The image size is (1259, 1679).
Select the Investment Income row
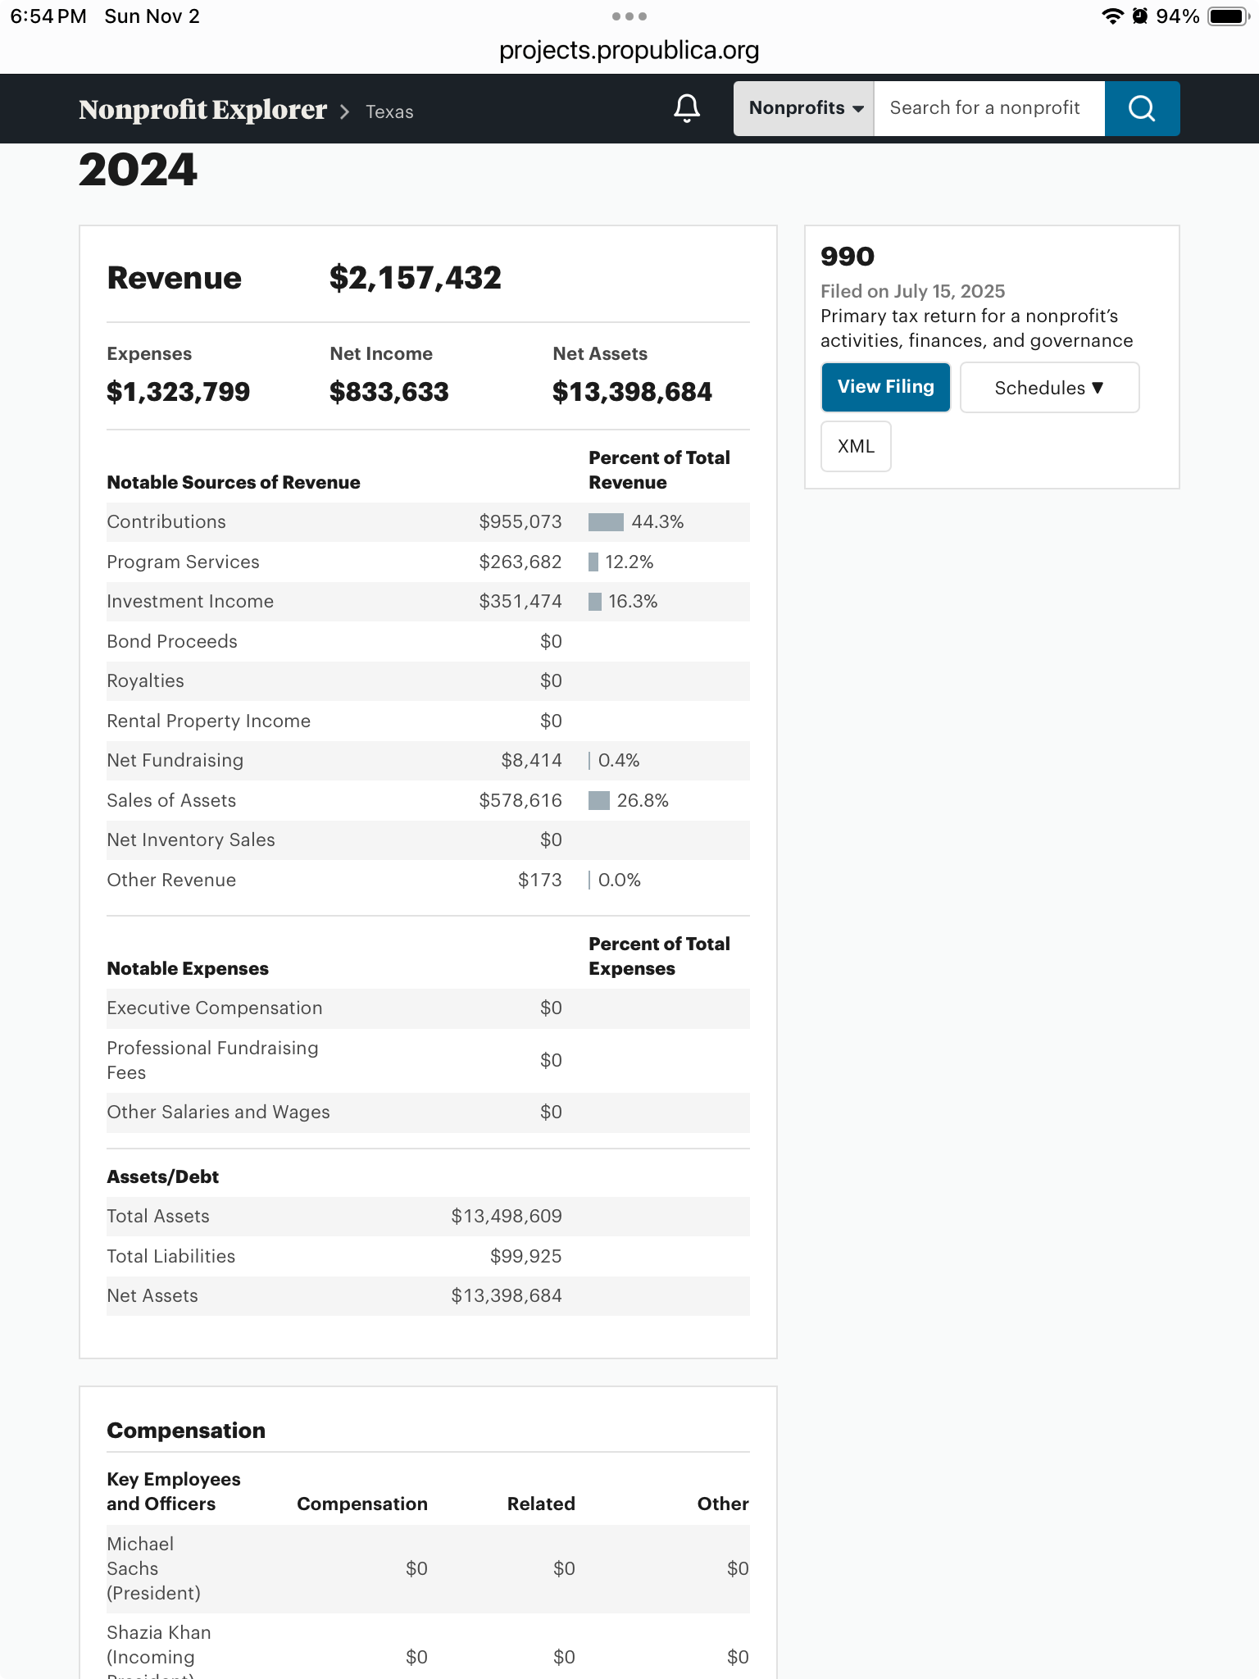click(x=427, y=602)
